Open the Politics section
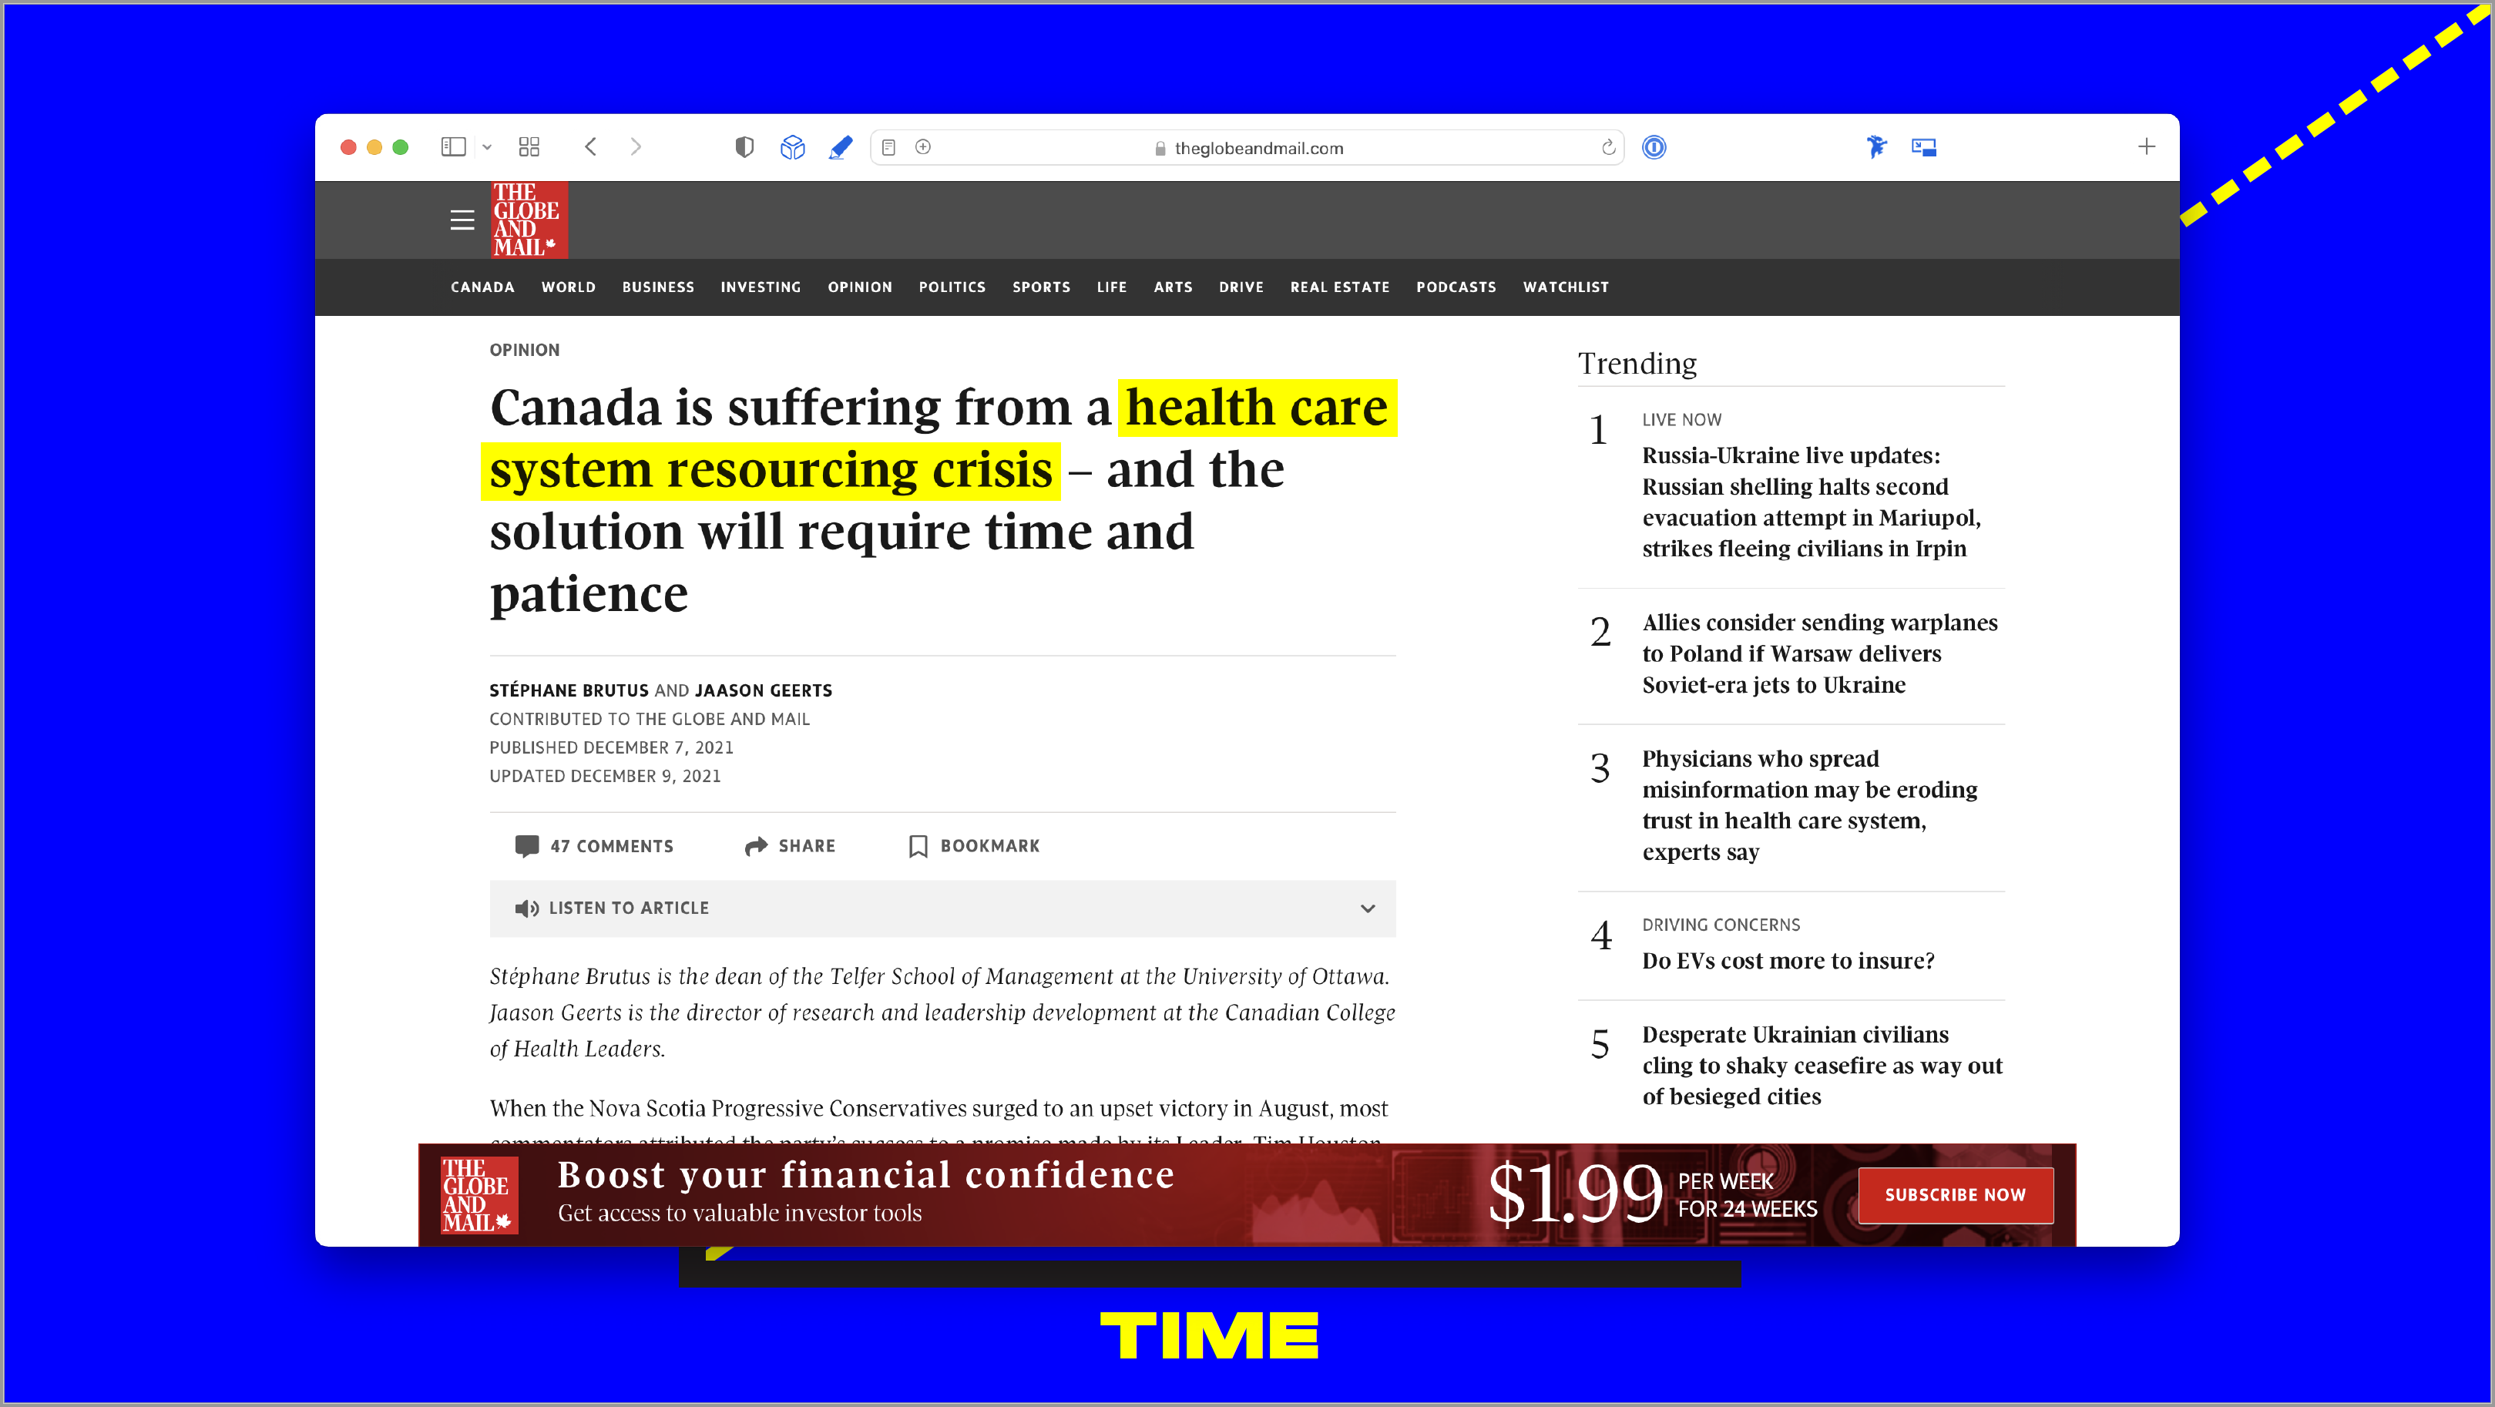This screenshot has width=2495, height=1407. click(x=952, y=287)
